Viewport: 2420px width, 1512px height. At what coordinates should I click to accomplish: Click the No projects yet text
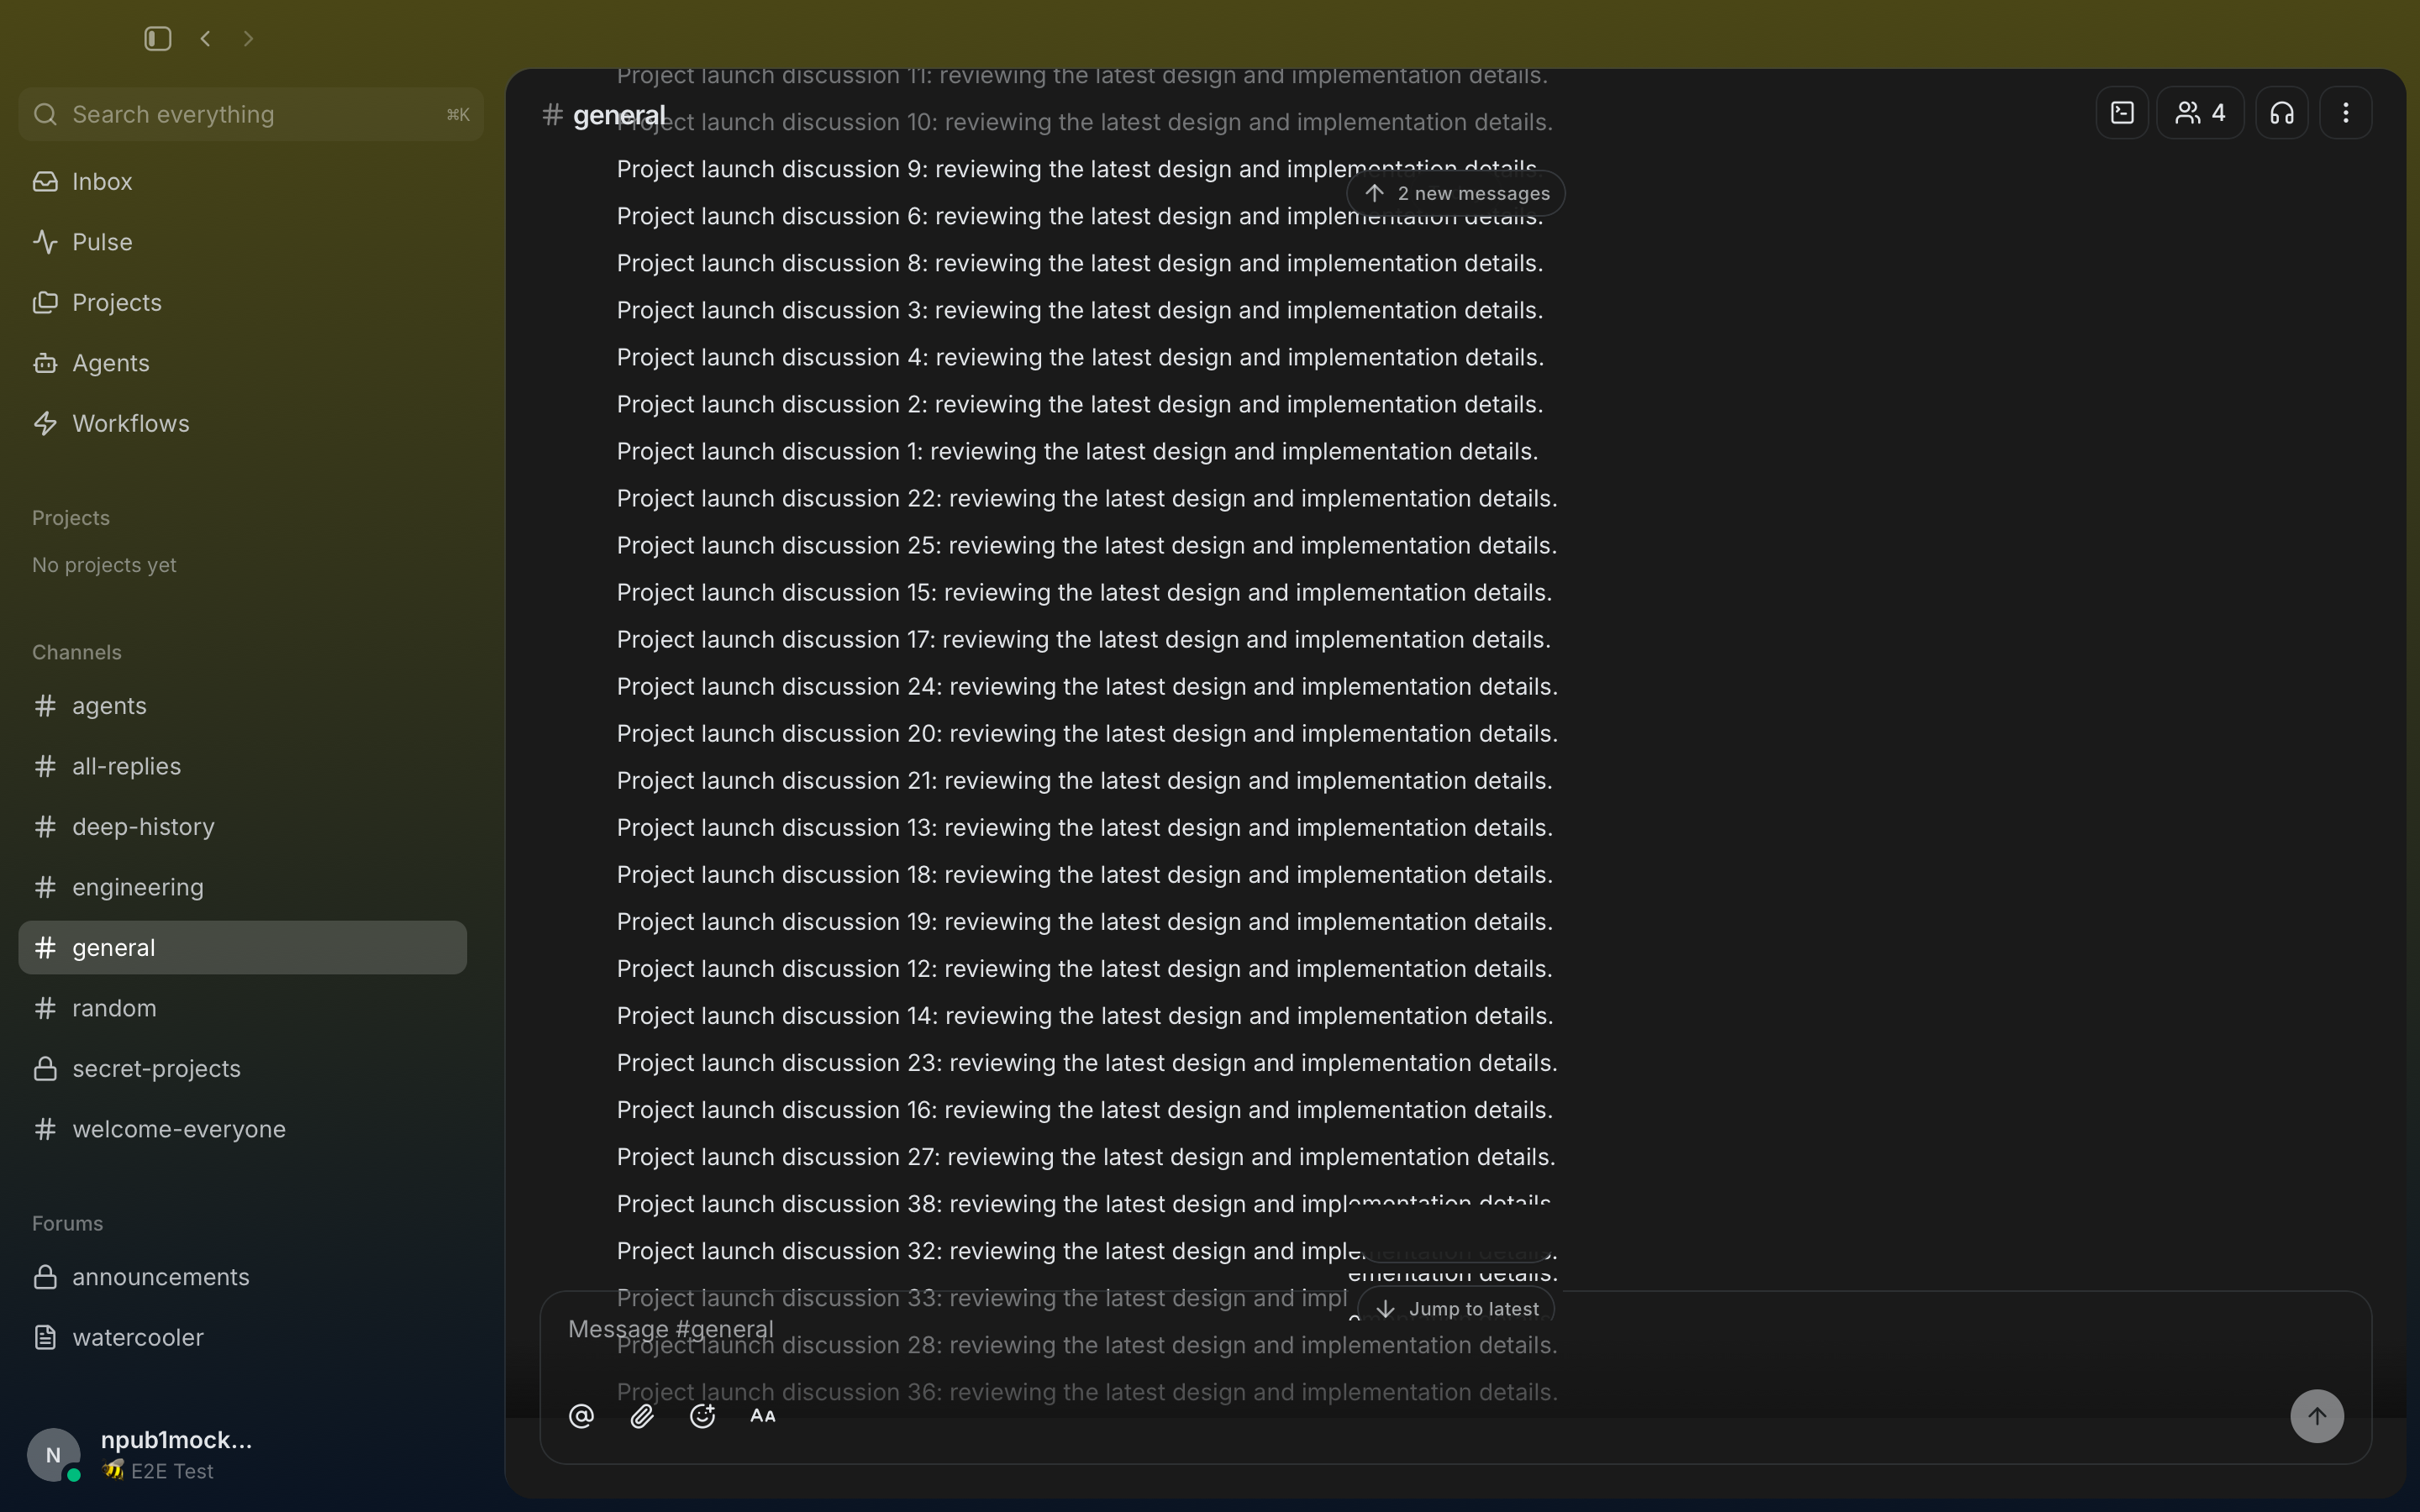[104, 565]
